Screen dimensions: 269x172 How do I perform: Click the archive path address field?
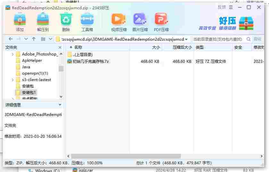(122, 39)
